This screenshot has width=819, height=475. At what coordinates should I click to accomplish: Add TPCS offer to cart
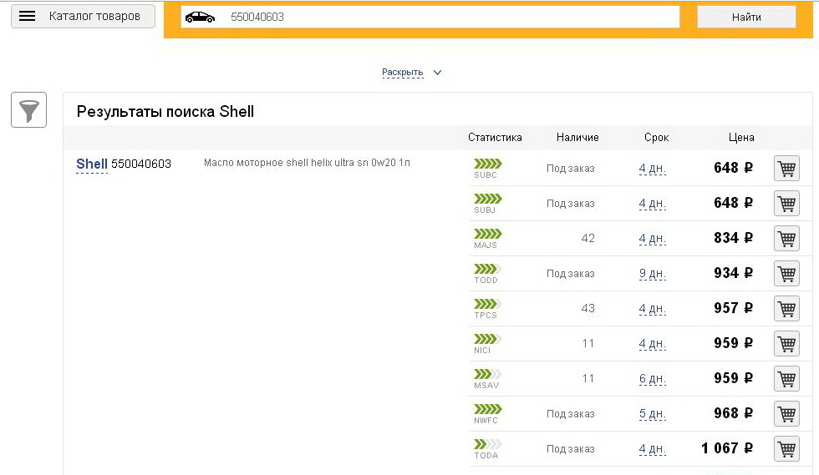(786, 308)
